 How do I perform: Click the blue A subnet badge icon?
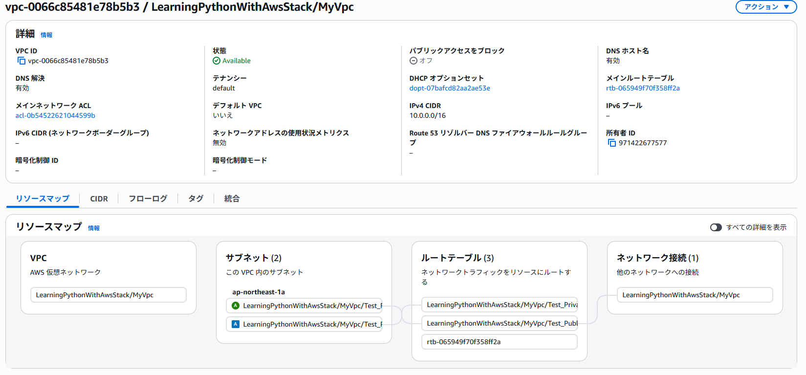pos(236,324)
